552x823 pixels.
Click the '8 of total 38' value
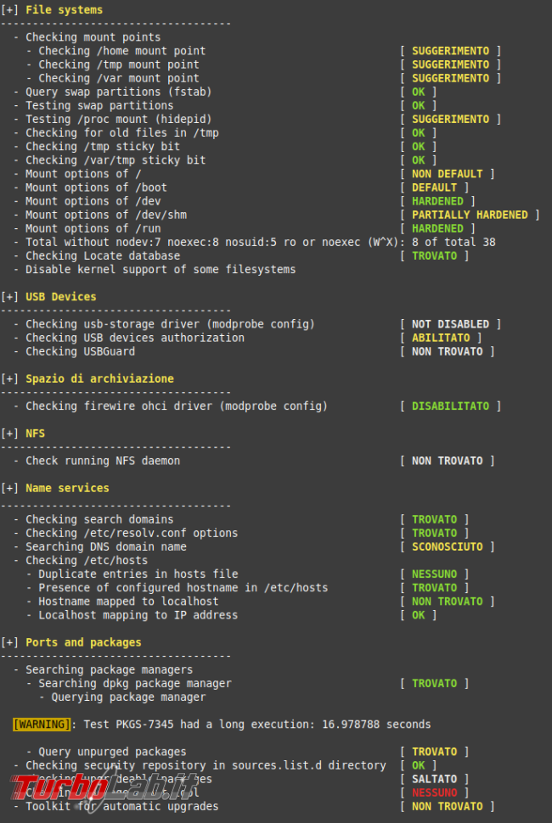(x=453, y=242)
